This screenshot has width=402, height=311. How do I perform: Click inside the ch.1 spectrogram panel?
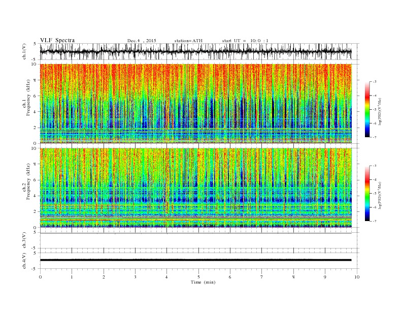195,104
